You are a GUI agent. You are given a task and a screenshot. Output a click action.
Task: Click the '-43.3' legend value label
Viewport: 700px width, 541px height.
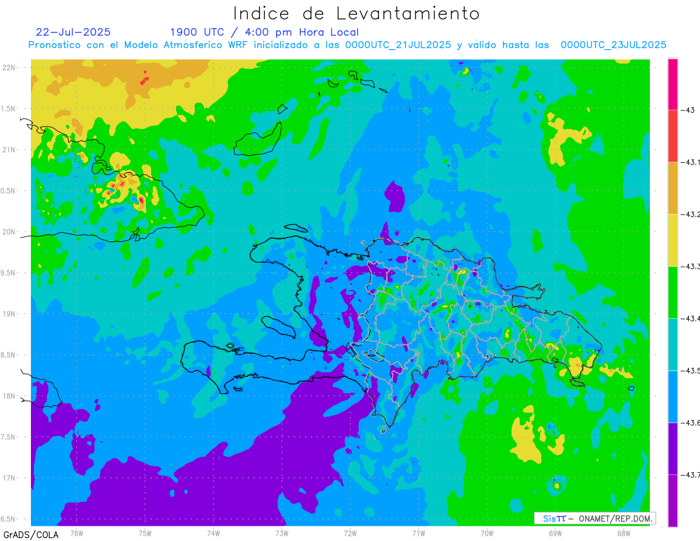tap(690, 266)
